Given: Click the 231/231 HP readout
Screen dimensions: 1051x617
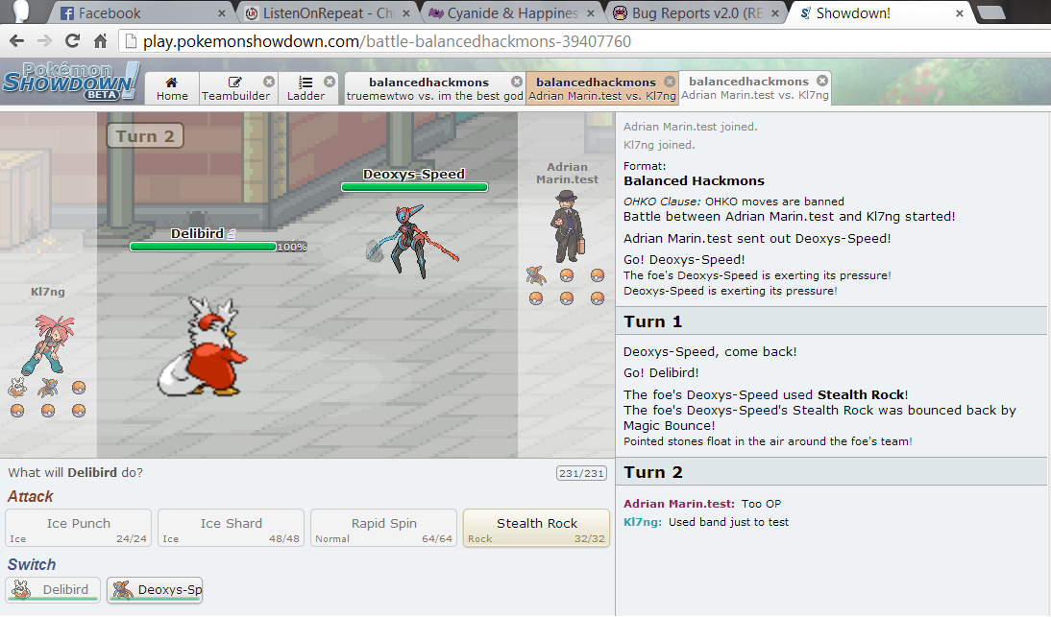Looking at the screenshot, I should [x=581, y=473].
